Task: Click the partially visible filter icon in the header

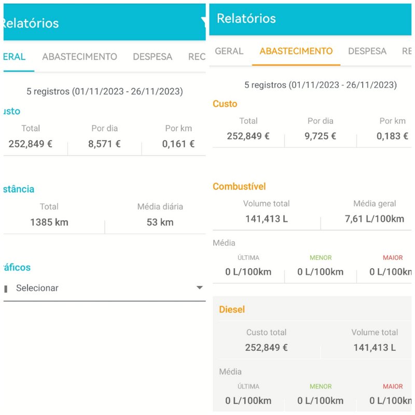Action: click(x=203, y=22)
